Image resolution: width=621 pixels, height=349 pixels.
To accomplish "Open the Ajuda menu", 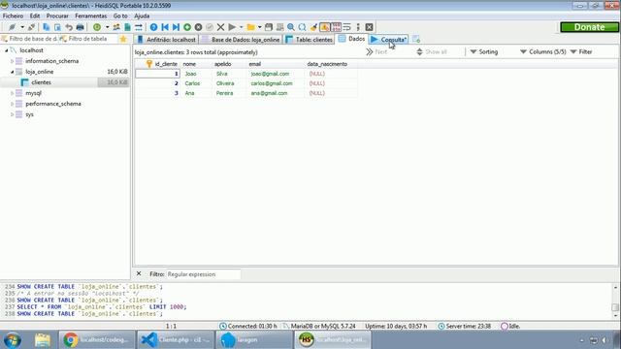I will coord(142,16).
